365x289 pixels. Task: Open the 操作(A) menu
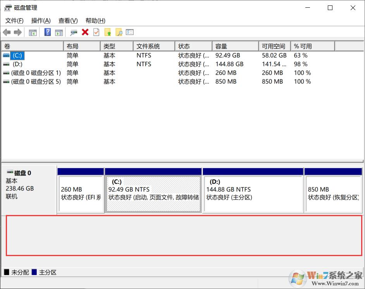[41, 20]
